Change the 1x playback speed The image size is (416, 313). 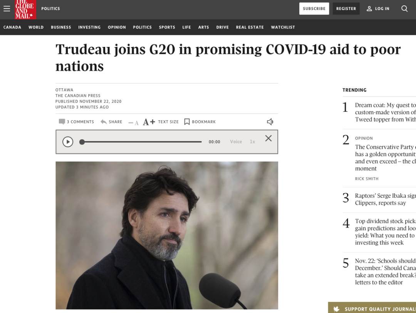click(252, 142)
